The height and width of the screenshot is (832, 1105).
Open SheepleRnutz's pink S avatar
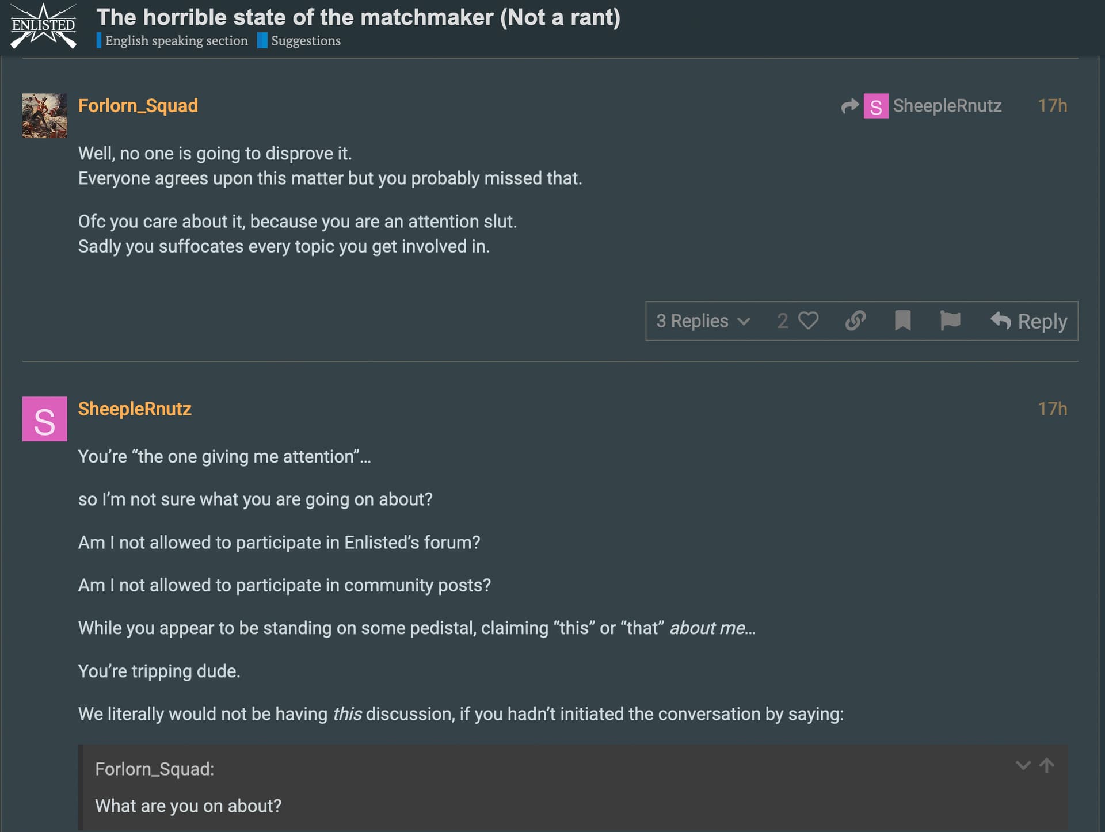pyautogui.click(x=44, y=419)
